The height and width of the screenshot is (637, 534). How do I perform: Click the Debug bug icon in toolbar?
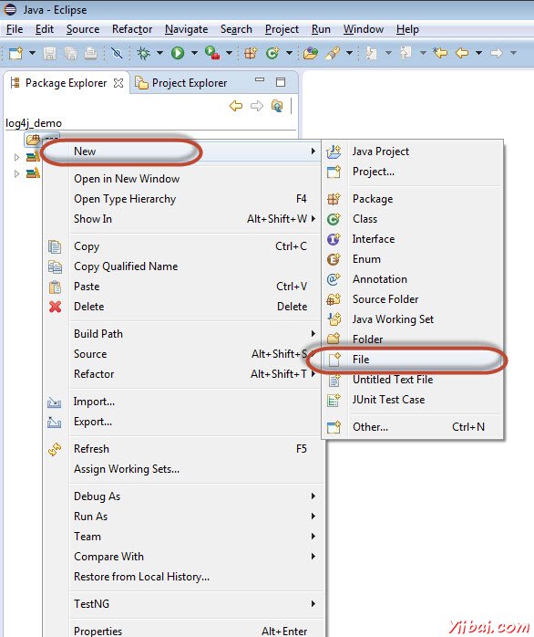(x=143, y=53)
